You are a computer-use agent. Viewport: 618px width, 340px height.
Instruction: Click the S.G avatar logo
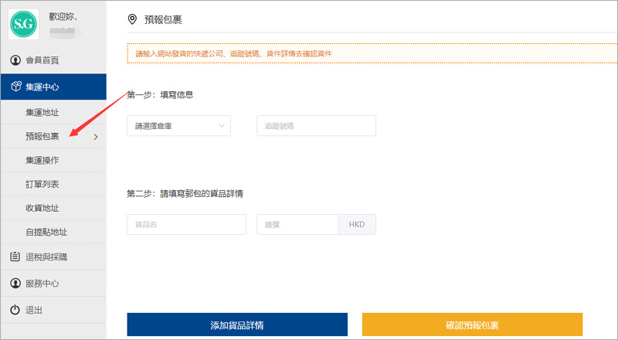(x=24, y=25)
